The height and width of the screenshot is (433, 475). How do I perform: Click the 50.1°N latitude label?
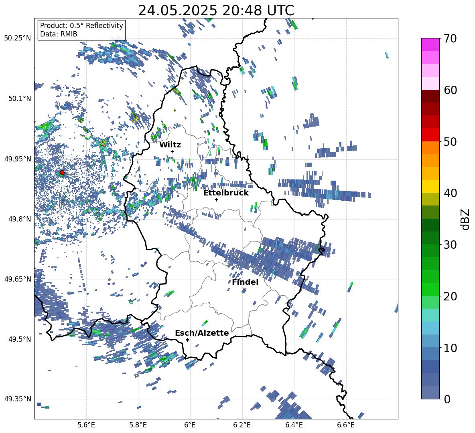pyautogui.click(x=19, y=99)
